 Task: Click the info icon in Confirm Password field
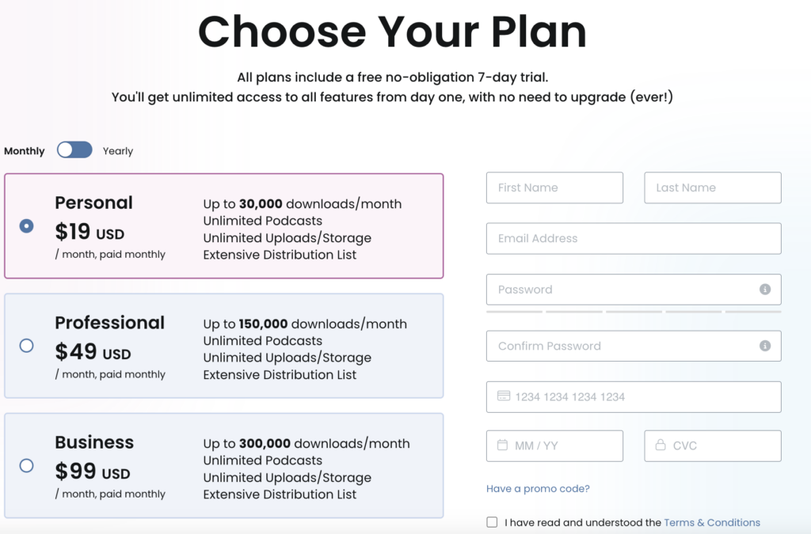764,346
